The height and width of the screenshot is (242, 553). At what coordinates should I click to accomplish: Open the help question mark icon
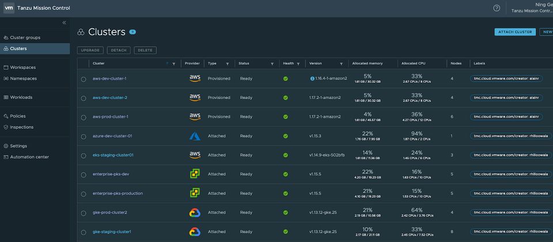tap(497, 8)
